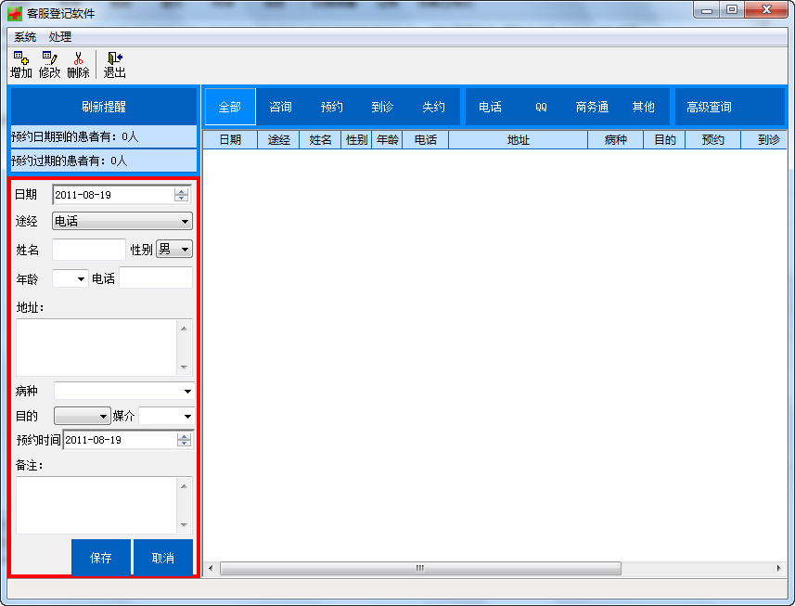Expand the 媒介 dropdown
795x606 pixels.
coord(167,417)
